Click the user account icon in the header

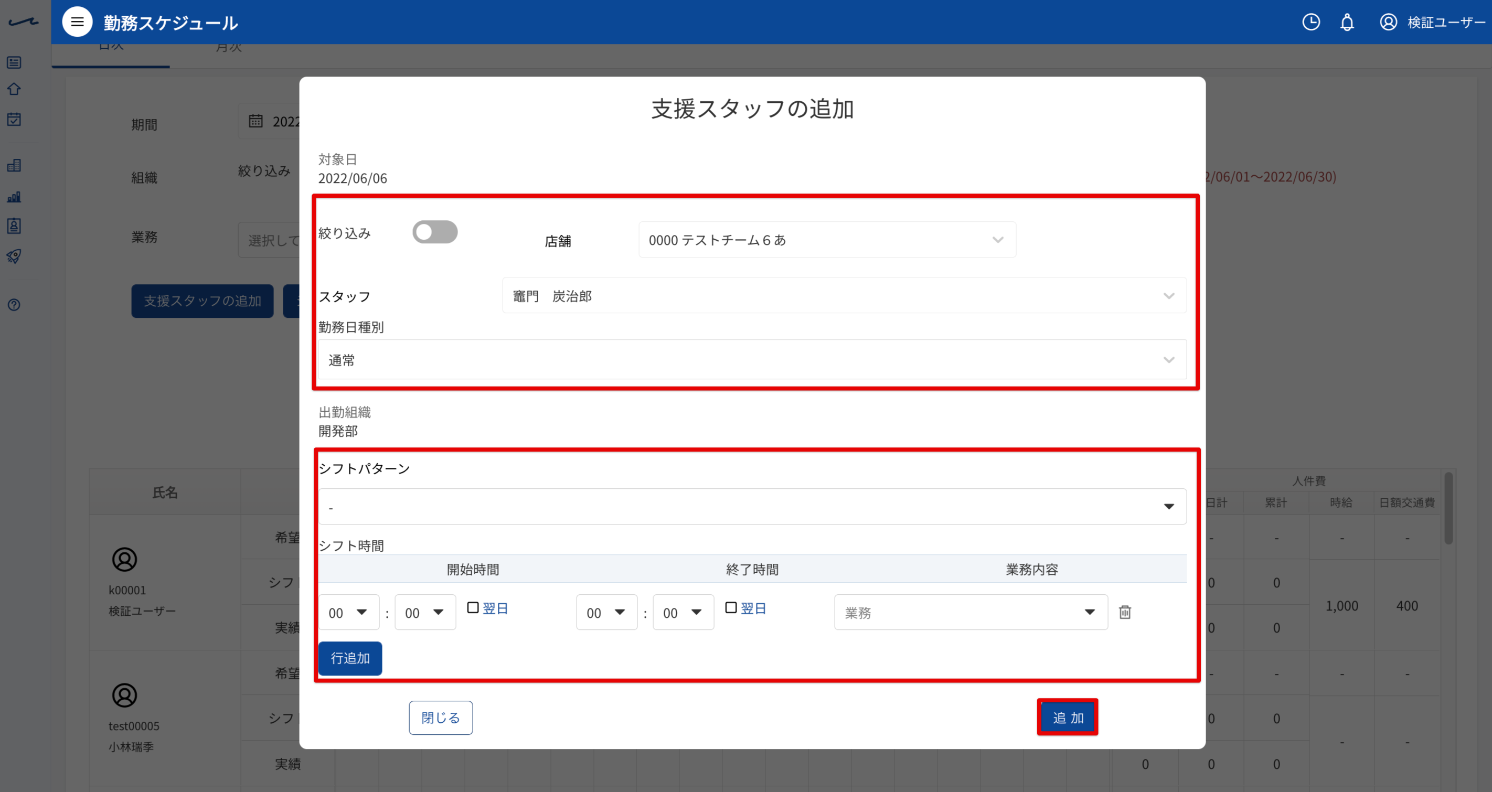1388,22
